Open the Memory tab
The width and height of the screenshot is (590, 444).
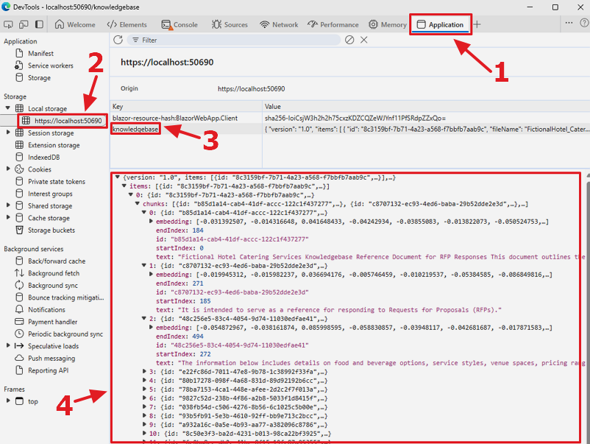[388, 24]
